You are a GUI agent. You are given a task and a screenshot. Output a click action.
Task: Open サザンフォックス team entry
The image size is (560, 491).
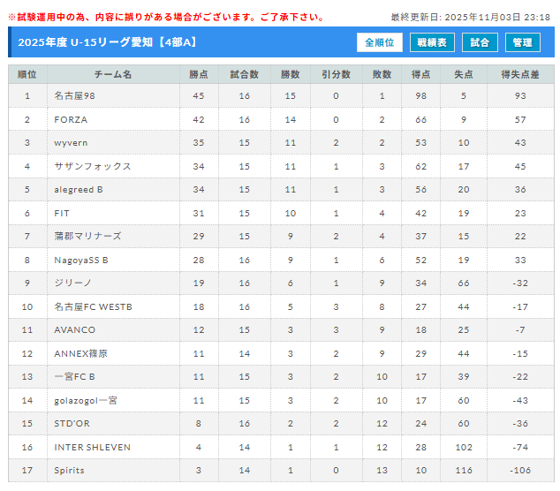pyautogui.click(x=93, y=166)
